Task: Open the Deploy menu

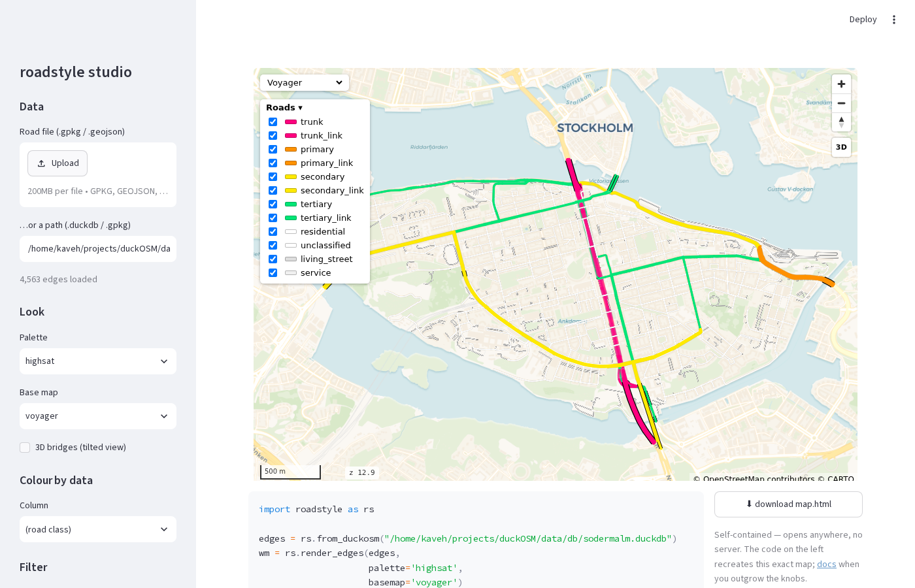Action: click(x=863, y=20)
